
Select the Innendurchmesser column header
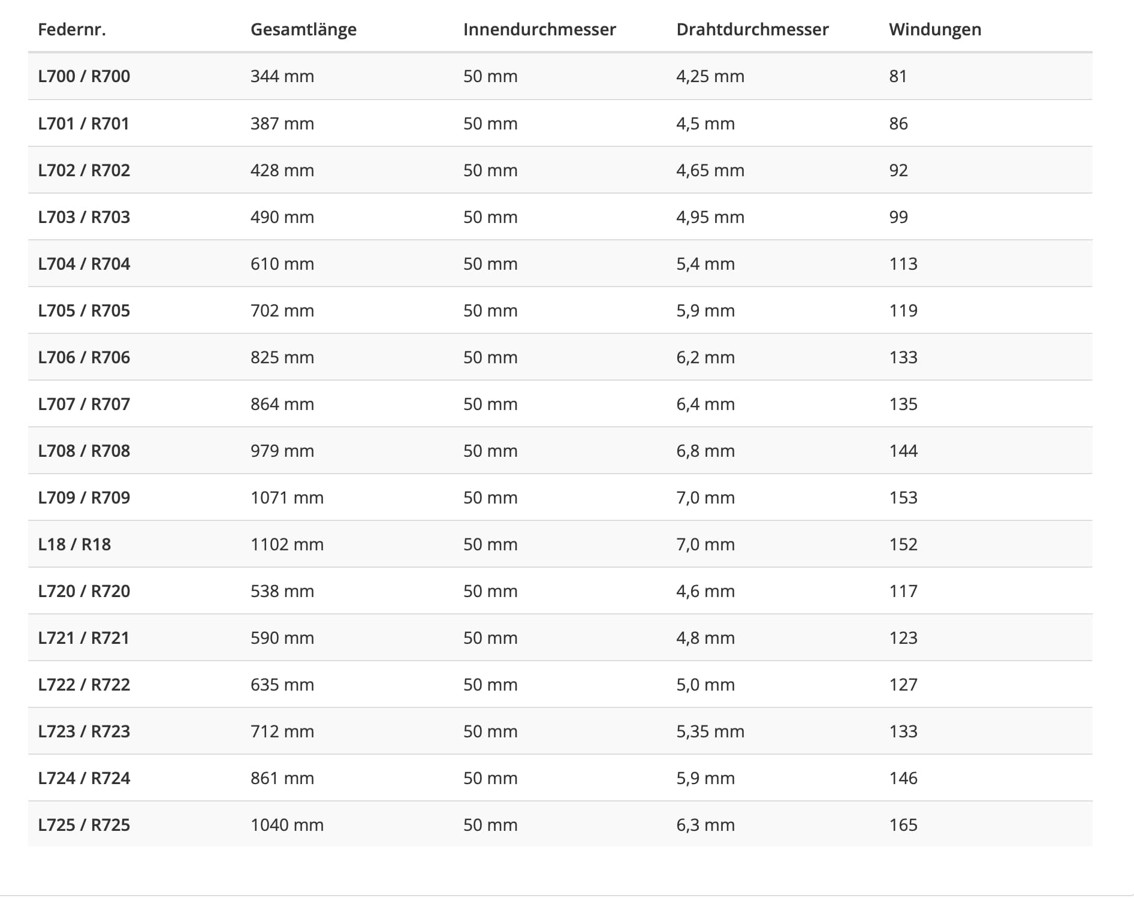(x=539, y=29)
